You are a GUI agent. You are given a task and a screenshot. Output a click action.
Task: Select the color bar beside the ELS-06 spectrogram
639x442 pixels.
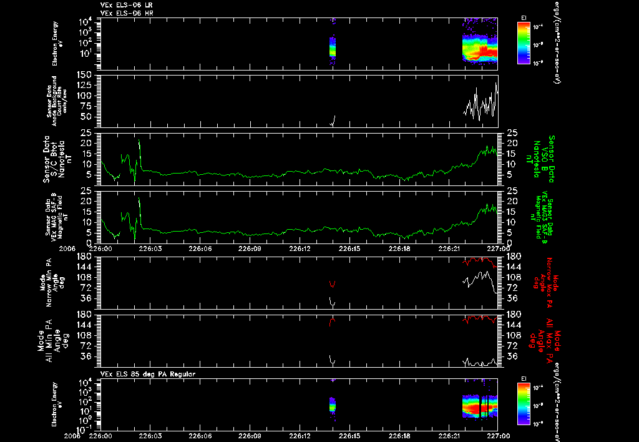click(524, 43)
